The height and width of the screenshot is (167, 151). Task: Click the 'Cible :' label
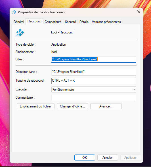20,59
